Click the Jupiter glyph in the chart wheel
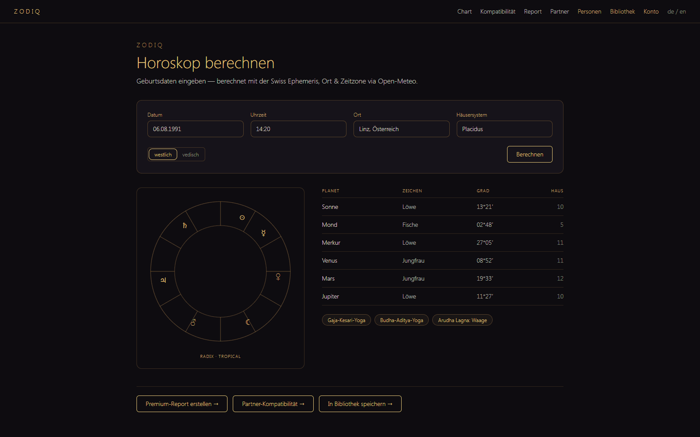Viewport: 700px width, 437px height. coord(163,280)
